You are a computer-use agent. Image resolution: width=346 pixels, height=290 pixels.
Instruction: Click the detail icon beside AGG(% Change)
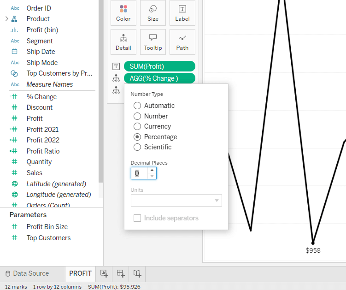point(116,78)
